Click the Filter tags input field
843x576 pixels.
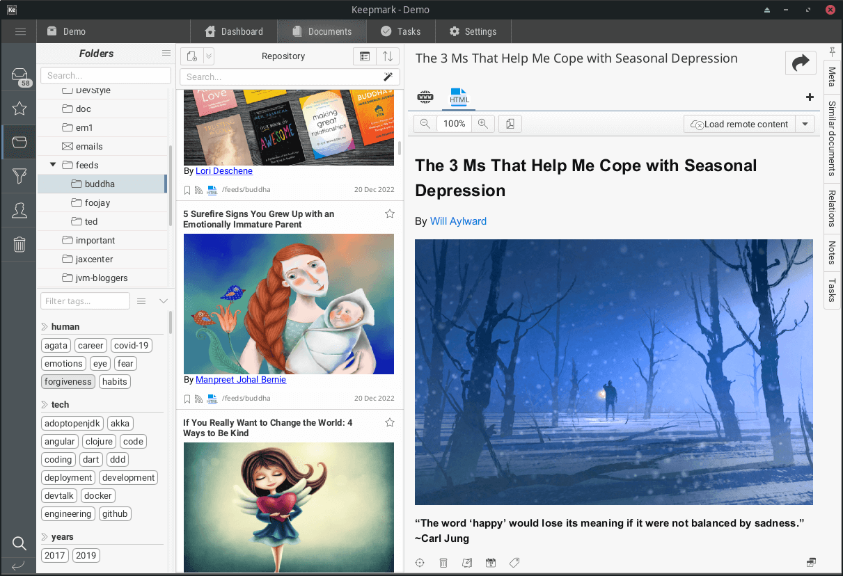pos(85,301)
